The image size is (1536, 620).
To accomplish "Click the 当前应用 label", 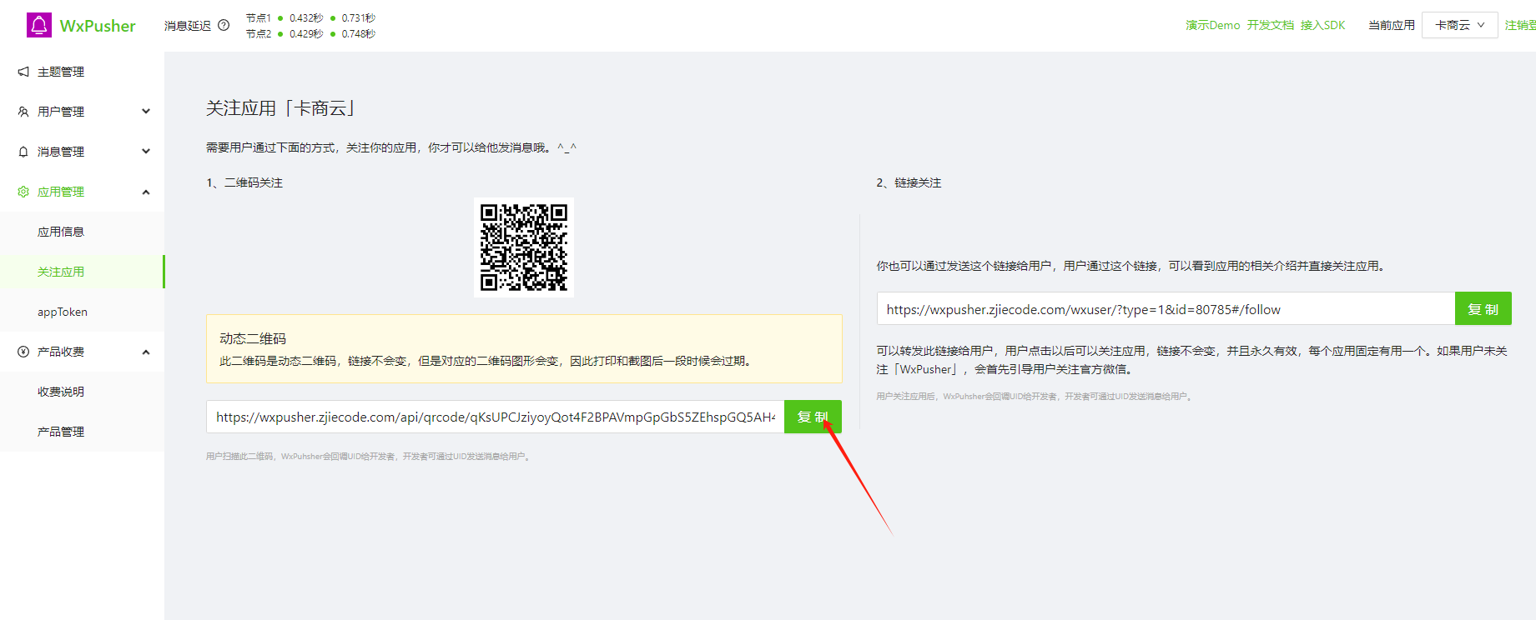I will tap(1392, 25).
